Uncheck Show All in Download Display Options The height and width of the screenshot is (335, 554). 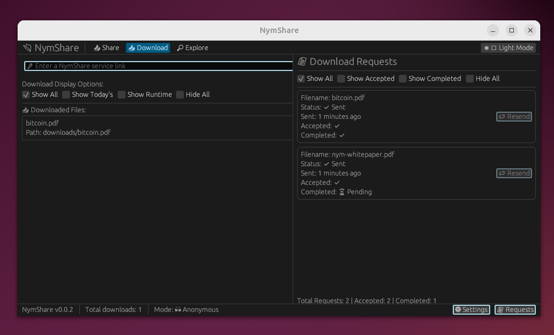pos(26,95)
